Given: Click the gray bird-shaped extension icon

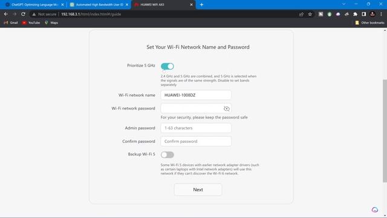Looking at the screenshot, I should (346, 15).
